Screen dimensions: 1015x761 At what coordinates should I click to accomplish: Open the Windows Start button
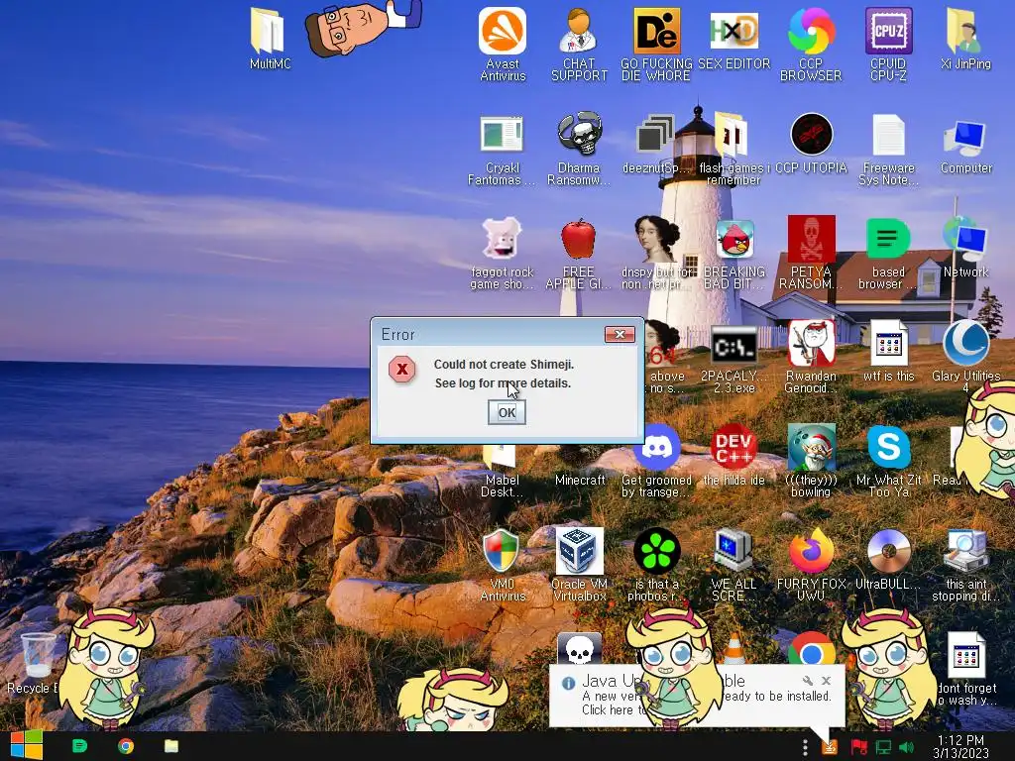(27, 746)
